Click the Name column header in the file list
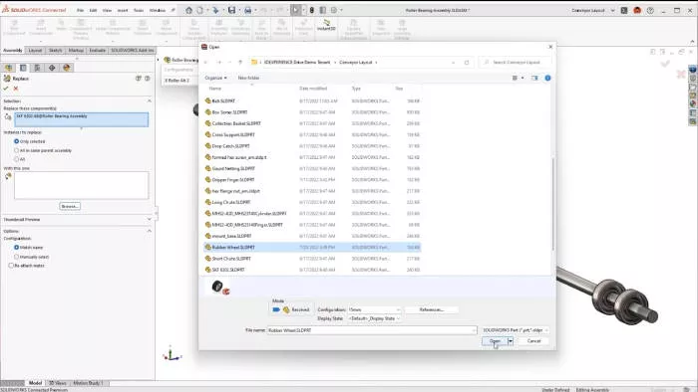Viewport: 698px width, 392px height. coord(215,89)
